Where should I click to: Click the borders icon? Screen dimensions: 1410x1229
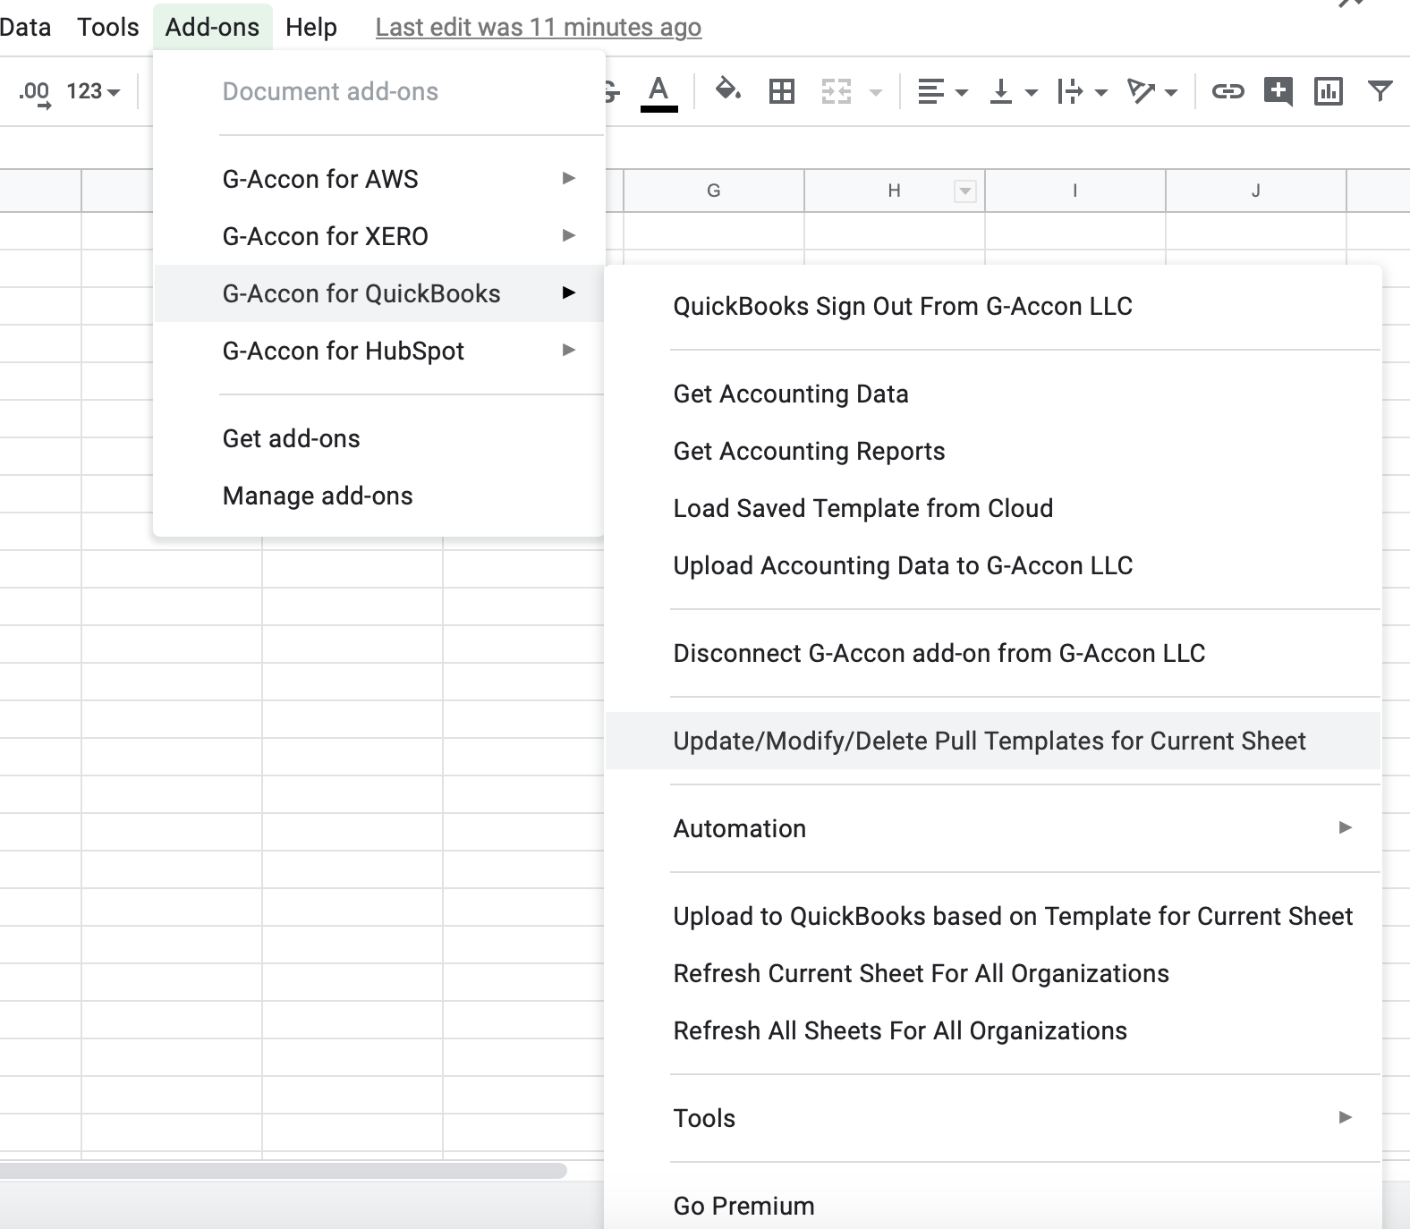(782, 91)
